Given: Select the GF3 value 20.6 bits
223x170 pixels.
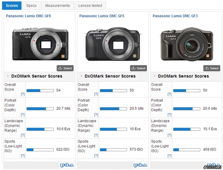Looking at the screenshot, I should 210,108.
